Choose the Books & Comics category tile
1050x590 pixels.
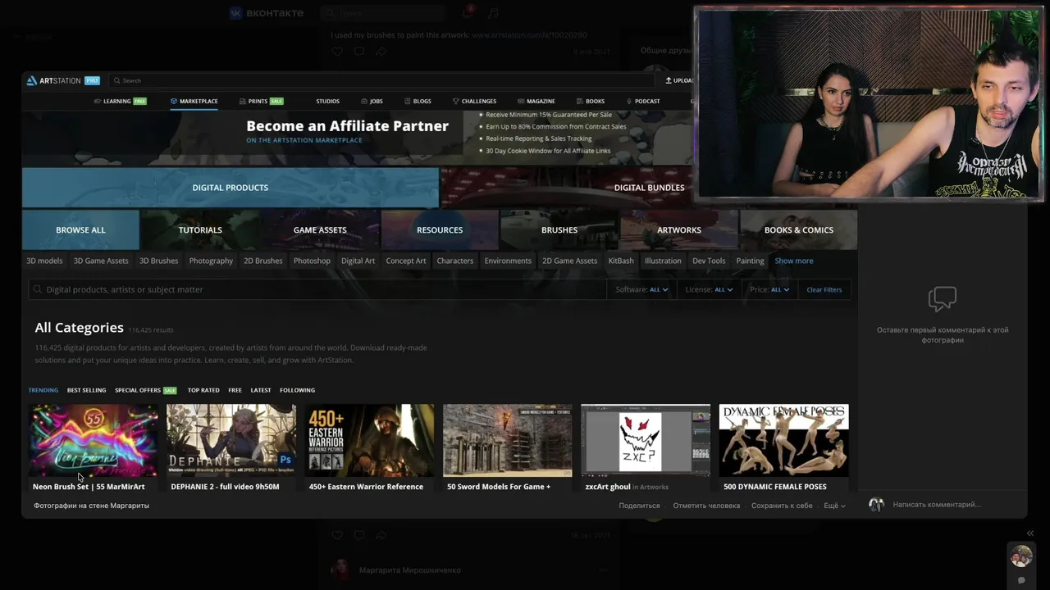pyautogui.click(x=799, y=230)
